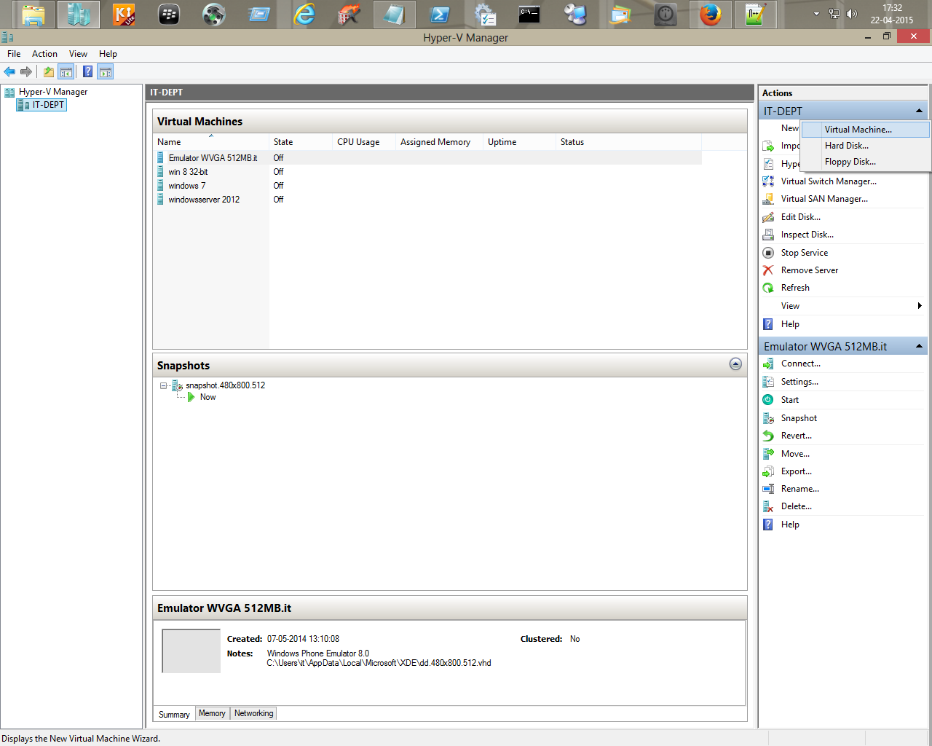
Task: Show hidden tray icons arrow
Action: coord(816,14)
